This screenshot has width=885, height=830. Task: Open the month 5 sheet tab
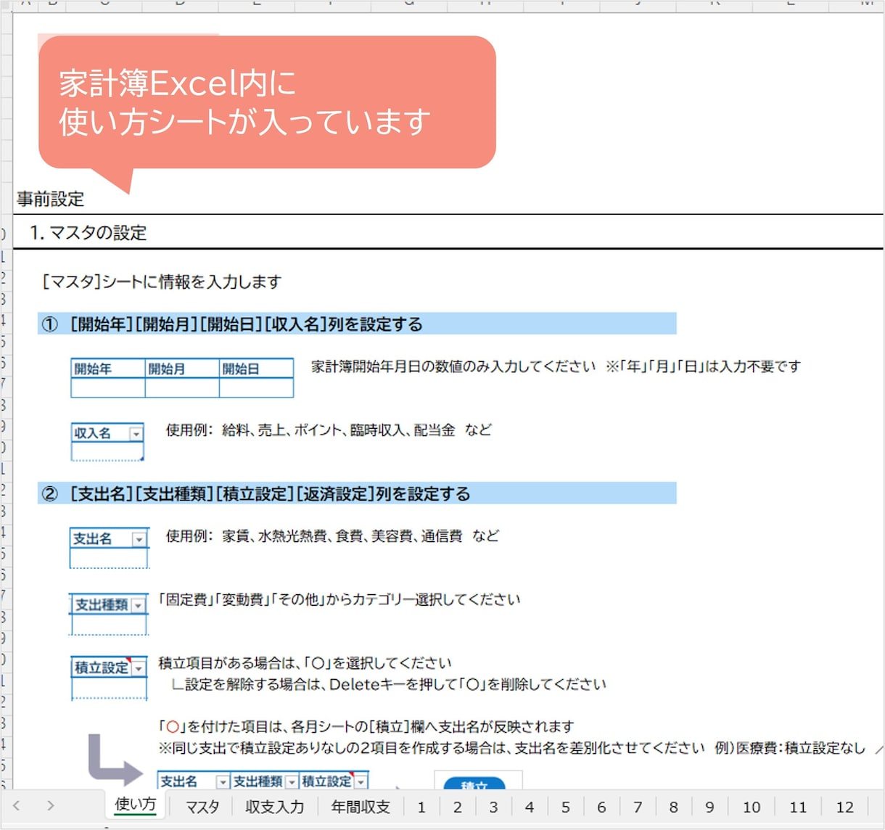(x=566, y=807)
